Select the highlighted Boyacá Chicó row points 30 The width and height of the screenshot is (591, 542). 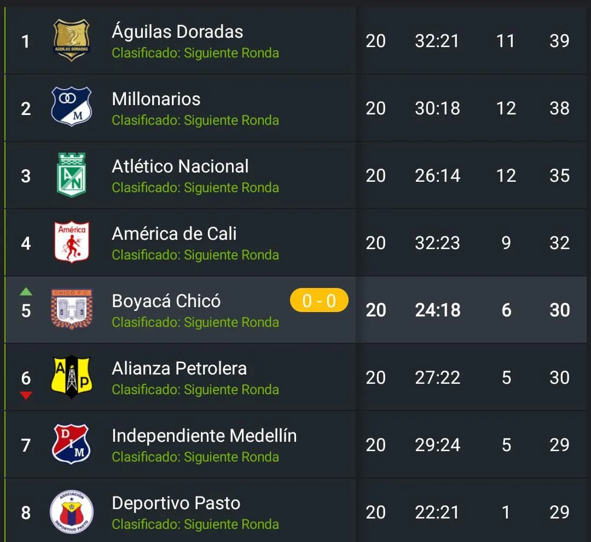560,310
